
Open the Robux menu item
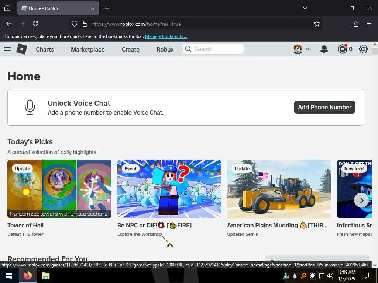pyautogui.click(x=165, y=49)
